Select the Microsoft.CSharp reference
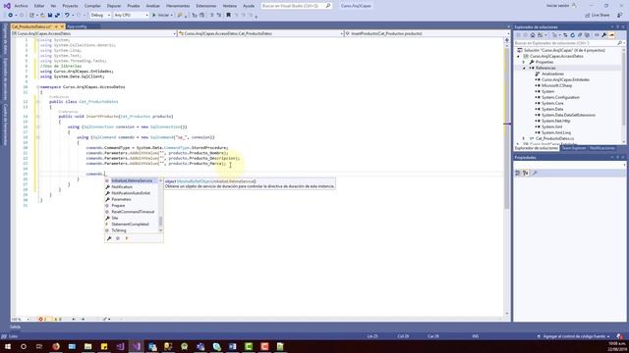This screenshot has width=629, height=353. [556, 85]
